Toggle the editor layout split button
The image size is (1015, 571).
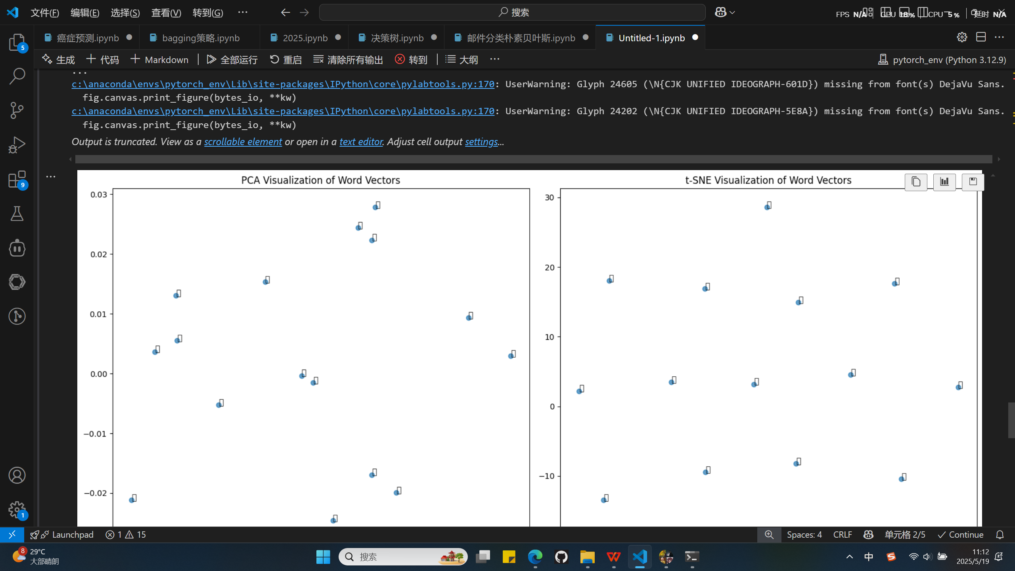(x=981, y=37)
